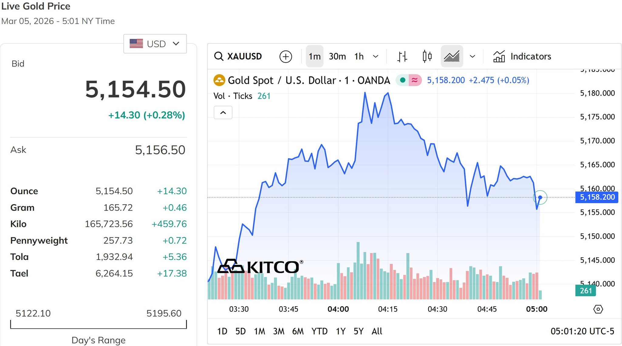Viewport: 622px width, 346px height.
Task: Click the XAUUSD symbol search icon
Action: pos(219,56)
